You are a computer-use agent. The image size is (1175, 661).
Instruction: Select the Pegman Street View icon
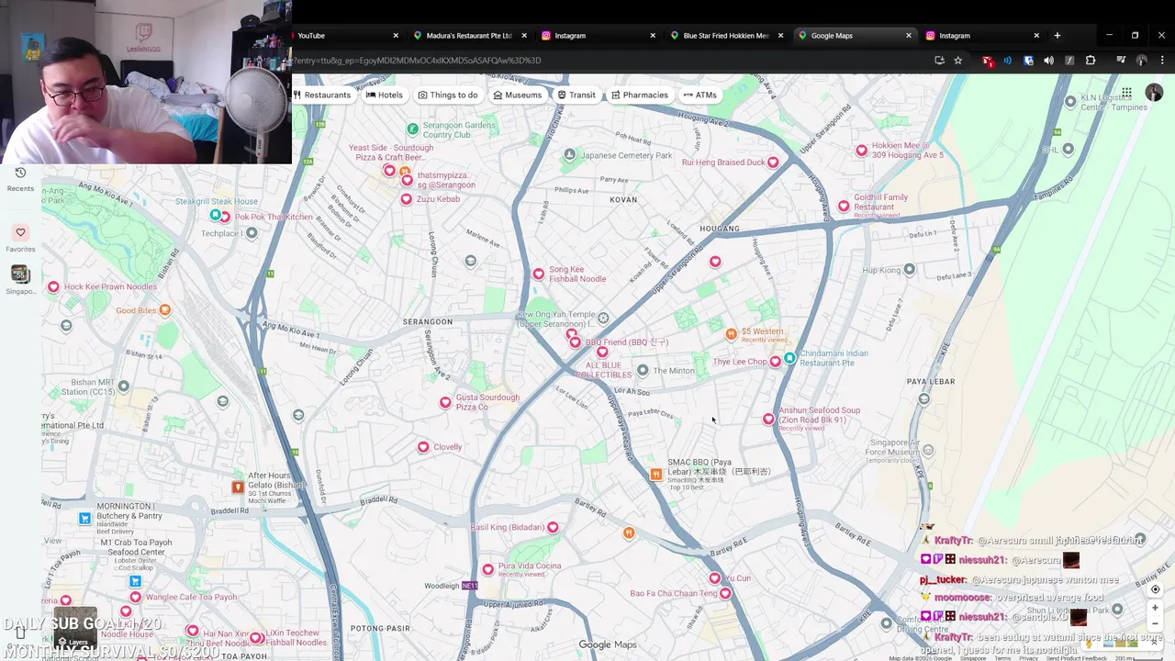(1091, 643)
